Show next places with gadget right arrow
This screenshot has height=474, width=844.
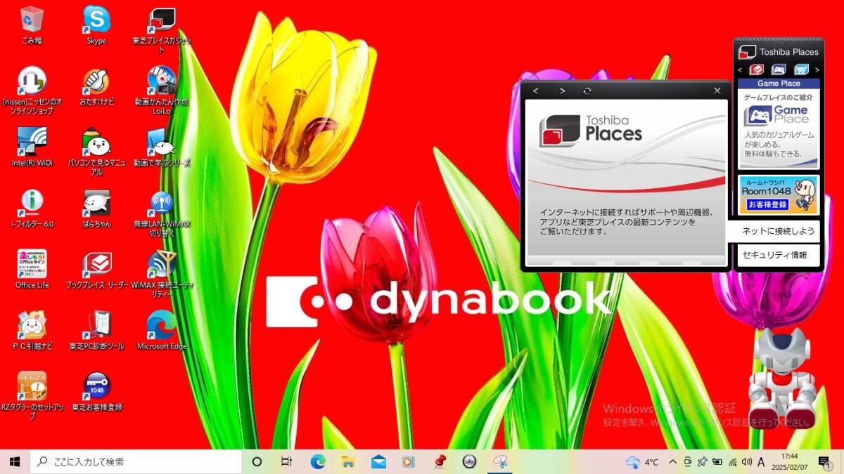coord(817,70)
